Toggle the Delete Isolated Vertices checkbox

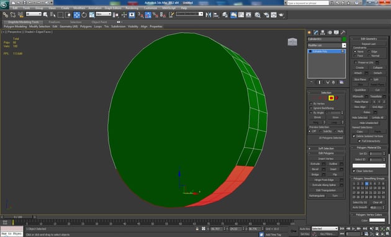(x=354, y=136)
